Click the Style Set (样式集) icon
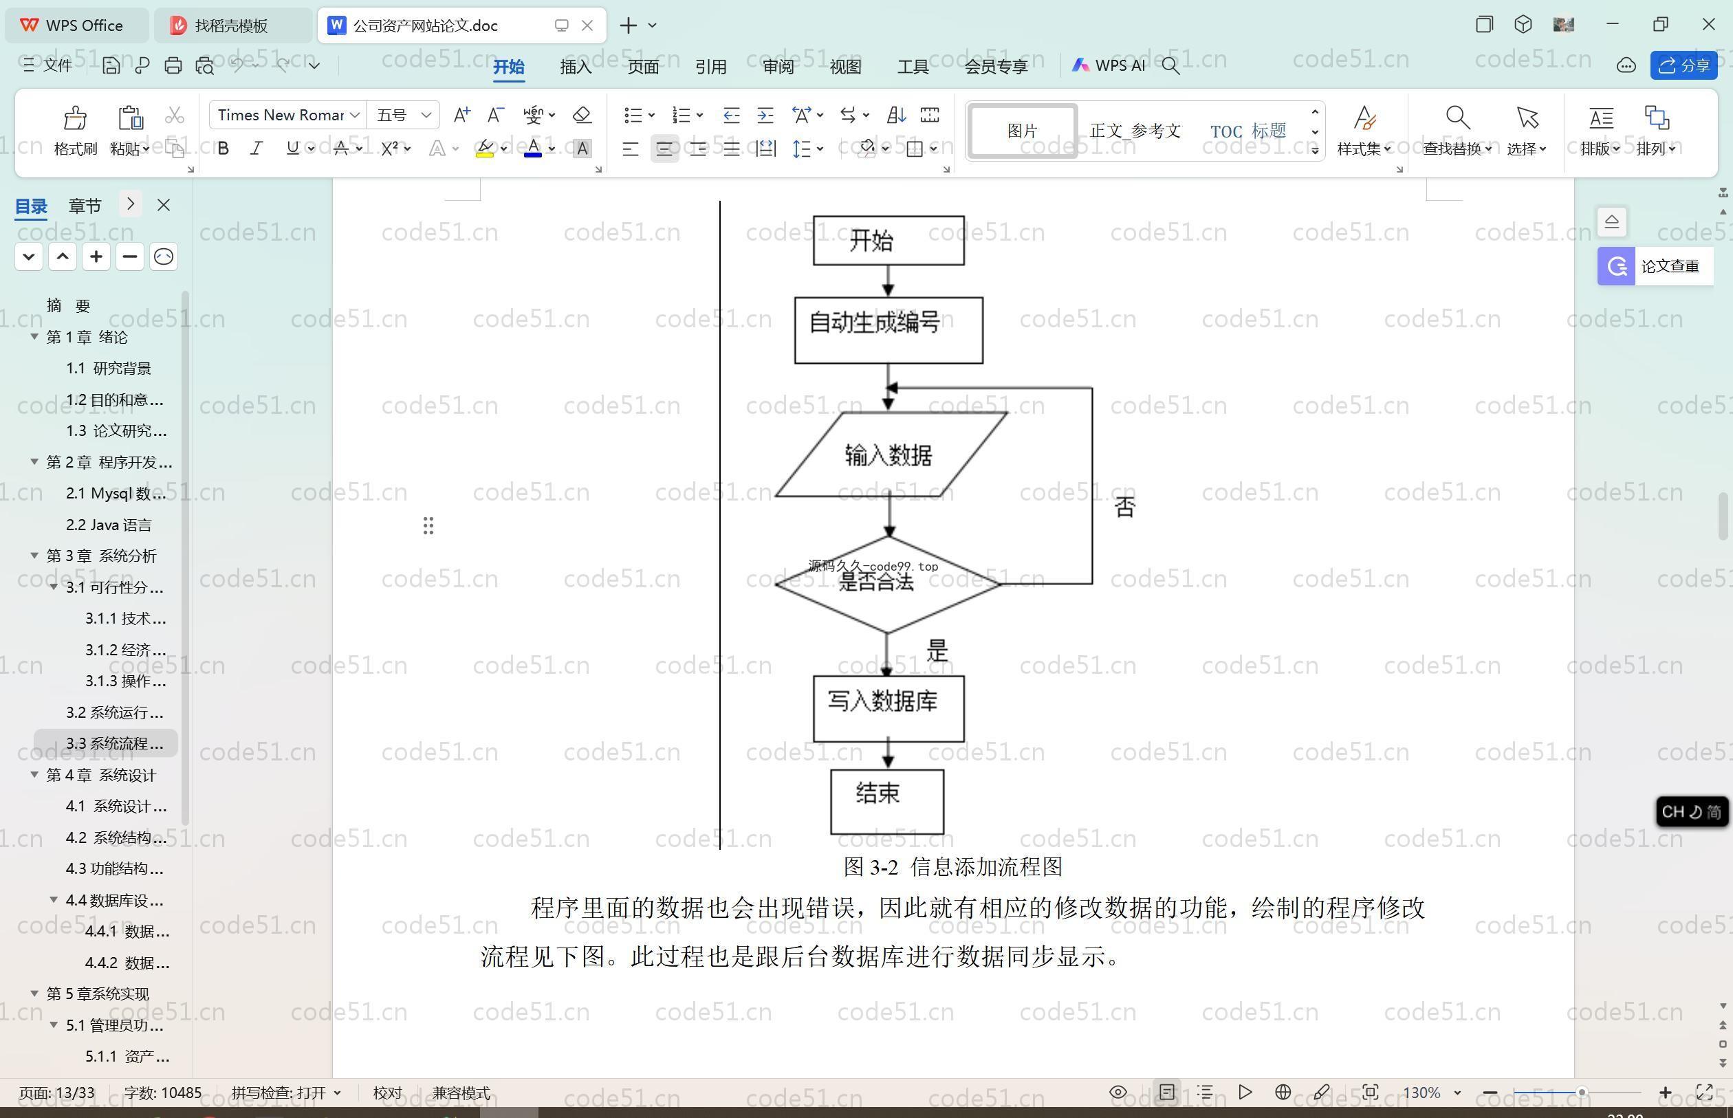 pyautogui.click(x=1364, y=117)
